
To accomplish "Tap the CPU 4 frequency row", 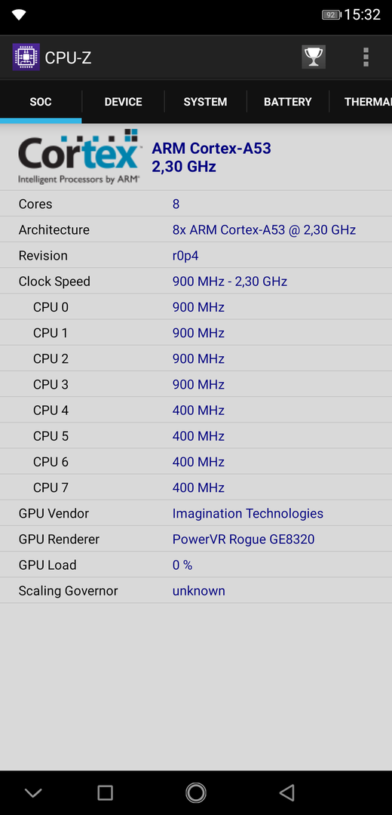I will click(x=196, y=410).
